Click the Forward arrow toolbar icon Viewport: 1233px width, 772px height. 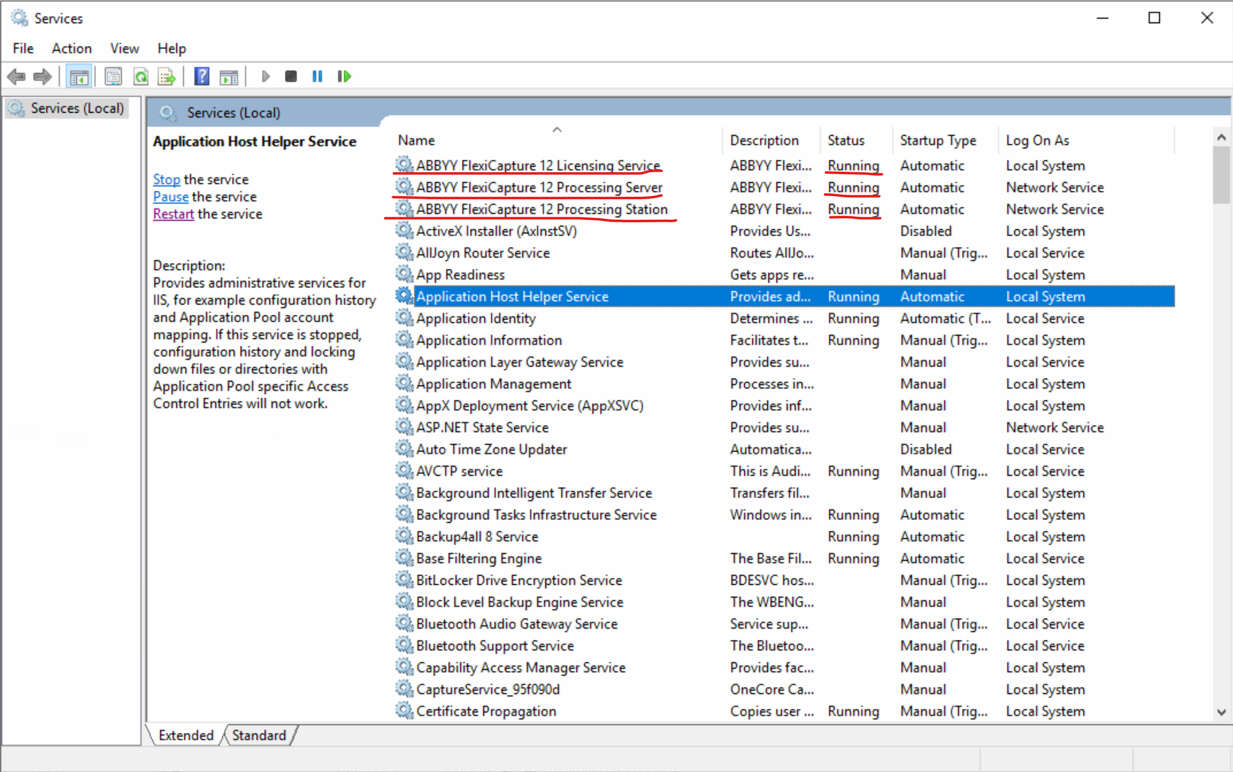point(43,77)
